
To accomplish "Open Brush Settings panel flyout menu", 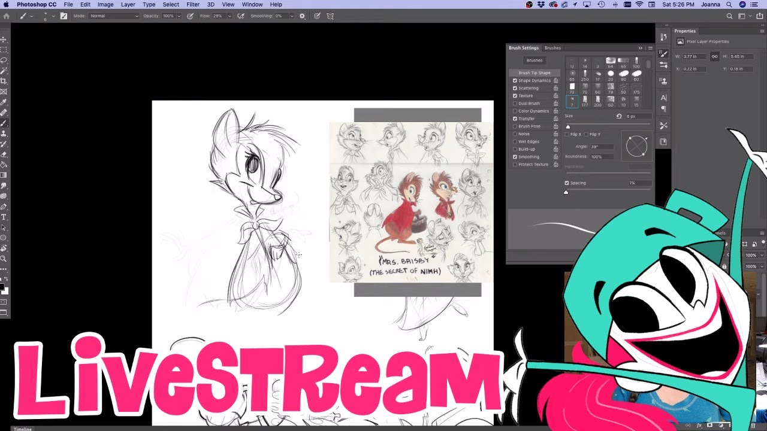I will pyautogui.click(x=650, y=48).
